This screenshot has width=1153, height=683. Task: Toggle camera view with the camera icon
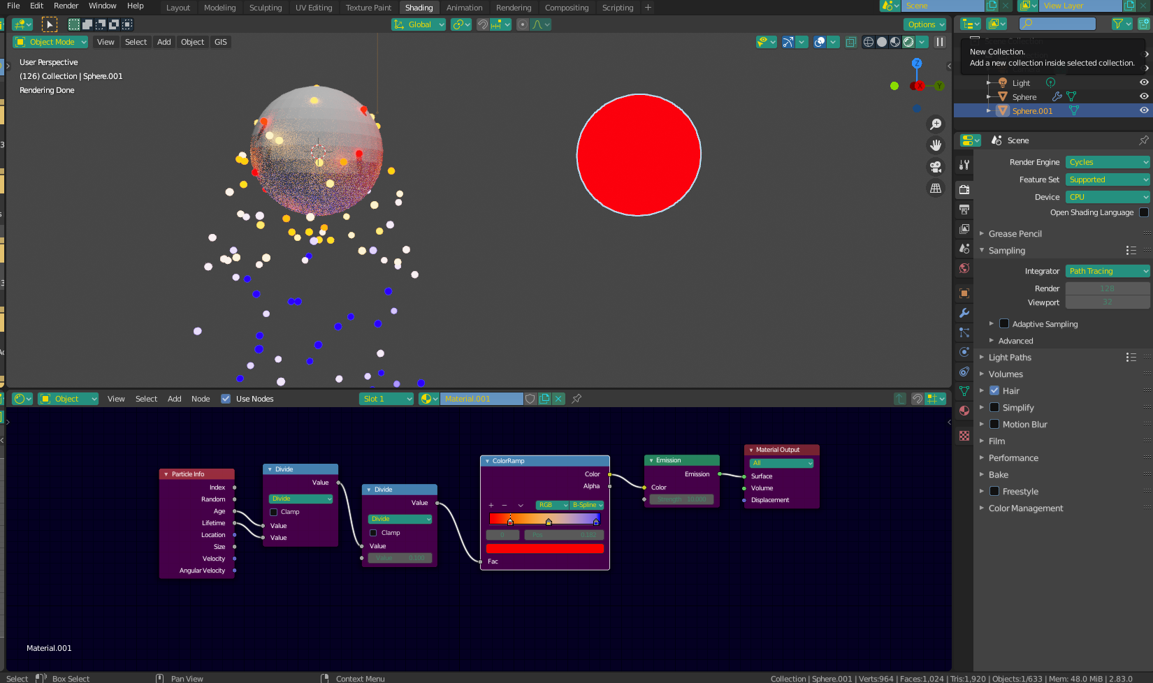pyautogui.click(x=936, y=167)
